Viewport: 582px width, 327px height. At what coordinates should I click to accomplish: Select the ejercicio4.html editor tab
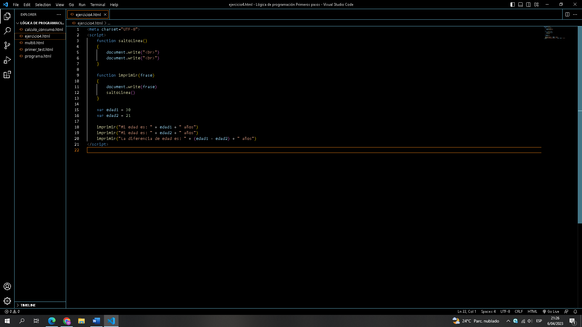click(88, 15)
